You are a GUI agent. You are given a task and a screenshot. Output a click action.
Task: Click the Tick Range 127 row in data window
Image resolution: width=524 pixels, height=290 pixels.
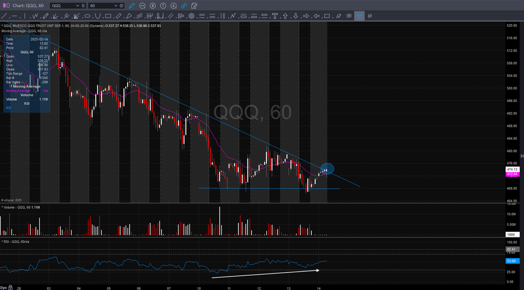click(x=27, y=74)
